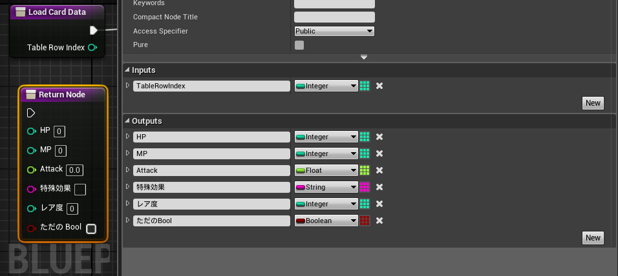Toggle the Pure checkbox
Image resolution: width=618 pixels, height=276 pixels.
[299, 45]
